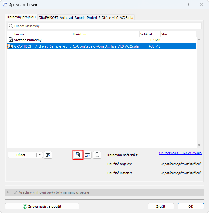This screenshot has height=213, width=209.
Task: Click the Přidat... button
Action: [22, 155]
